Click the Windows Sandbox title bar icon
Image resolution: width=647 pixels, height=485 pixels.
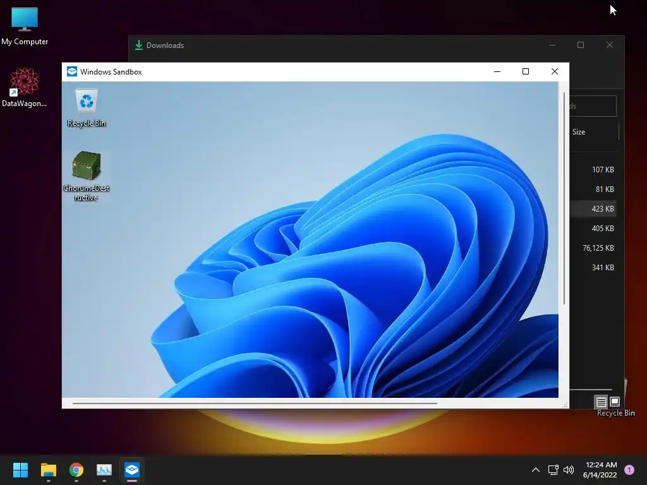click(x=72, y=71)
